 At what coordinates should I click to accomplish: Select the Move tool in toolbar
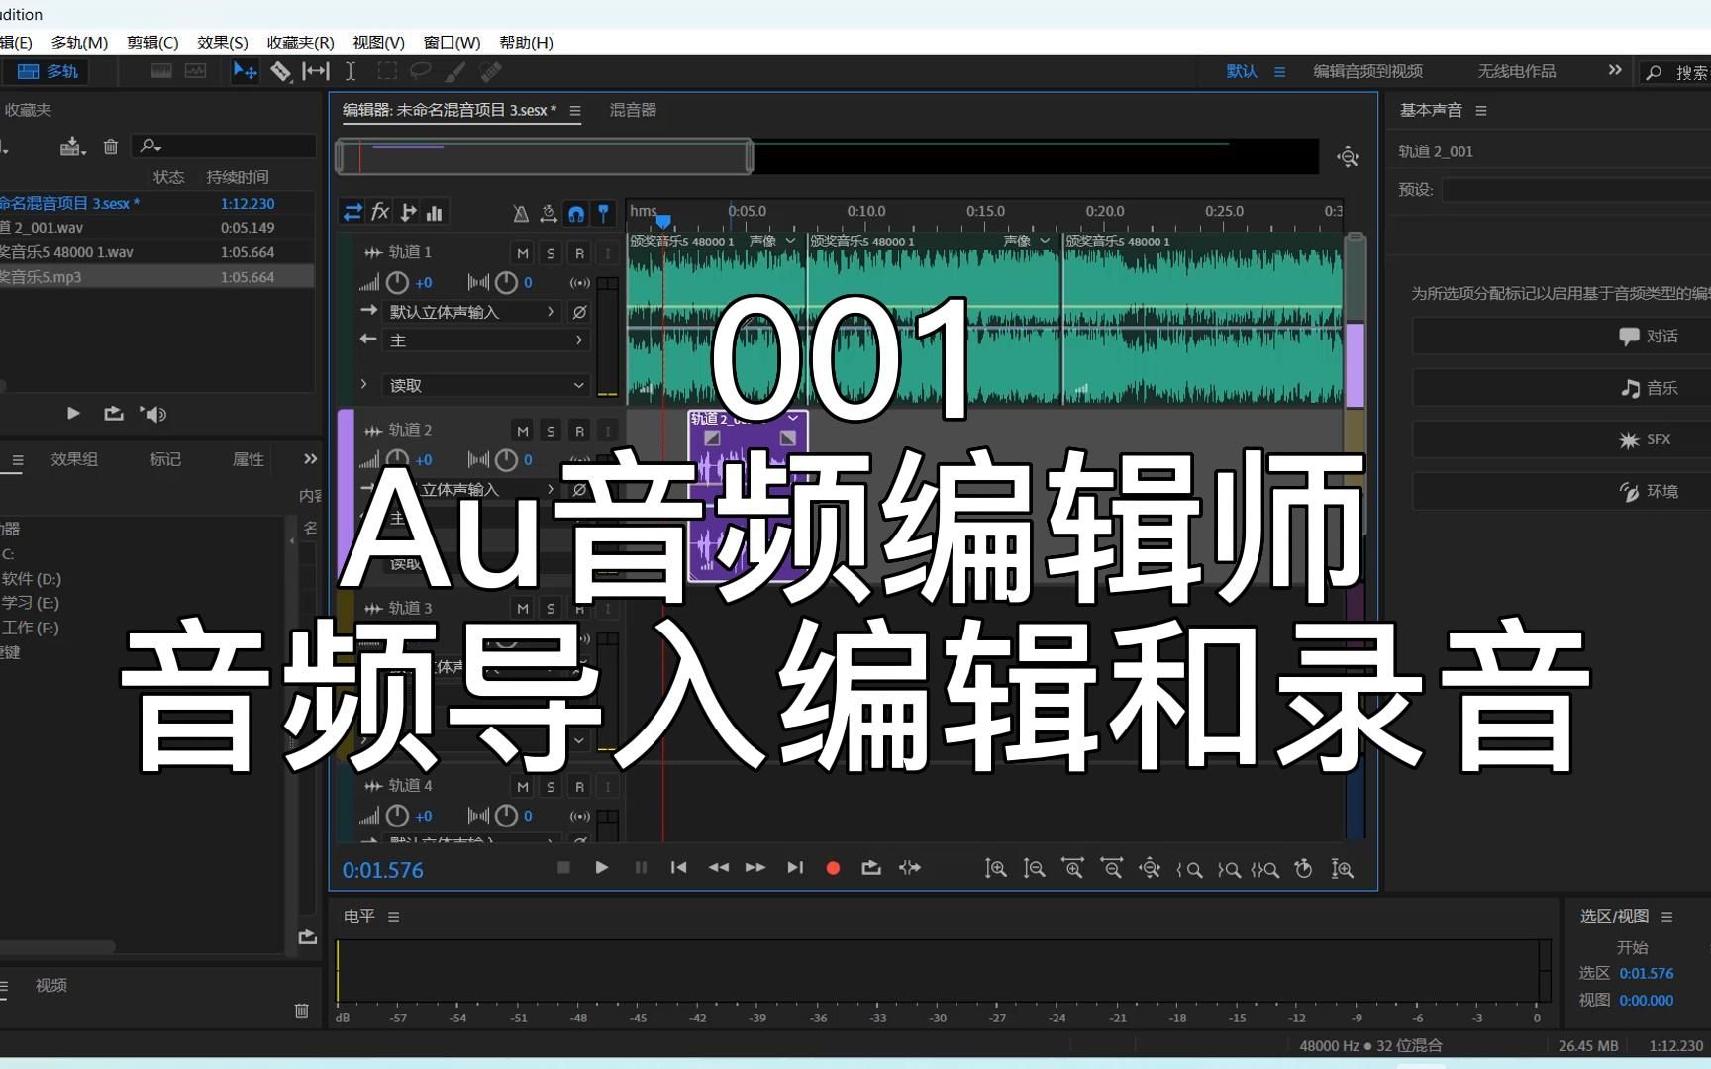coord(244,71)
